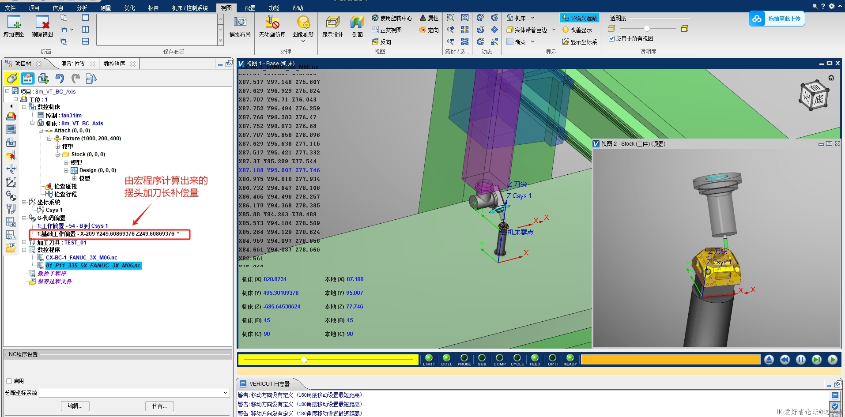Enable the 启用 checkbox in NC settings

pyautogui.click(x=9, y=381)
